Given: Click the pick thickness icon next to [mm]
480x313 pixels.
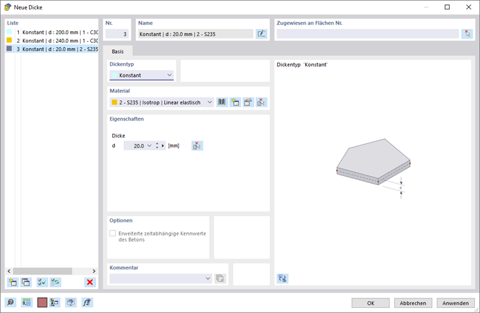Looking at the screenshot, I should tap(197, 146).
